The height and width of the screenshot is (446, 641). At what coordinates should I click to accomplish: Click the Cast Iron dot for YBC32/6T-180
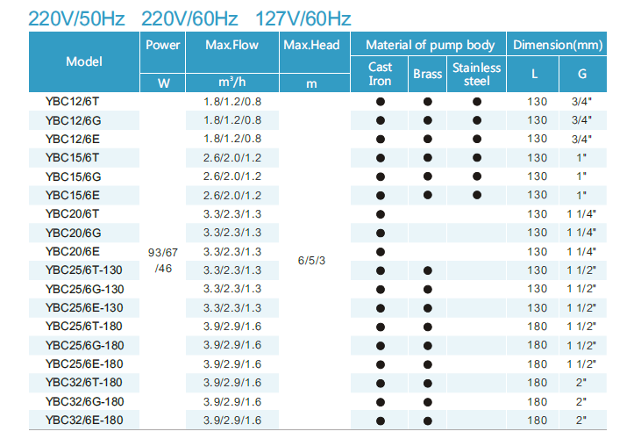click(381, 383)
